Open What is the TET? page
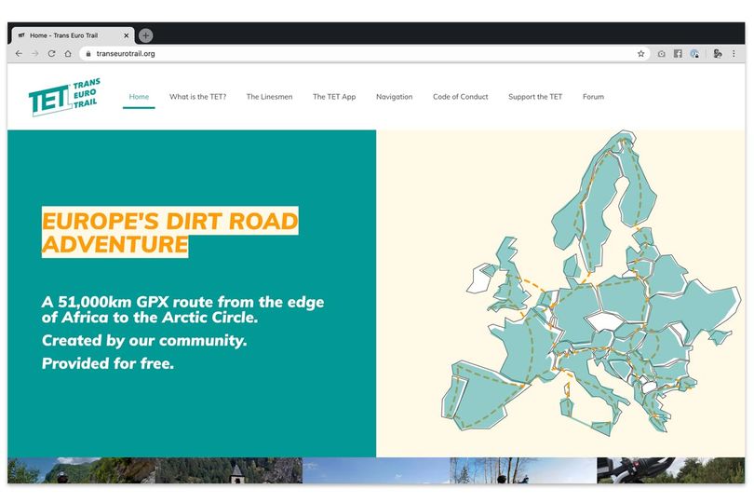 click(197, 96)
